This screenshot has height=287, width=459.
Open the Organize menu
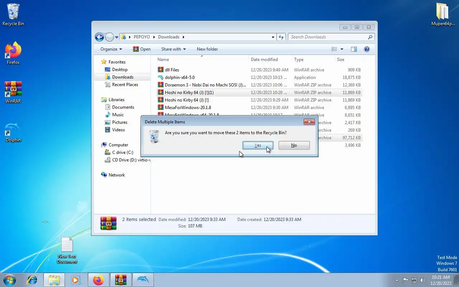pos(111,49)
